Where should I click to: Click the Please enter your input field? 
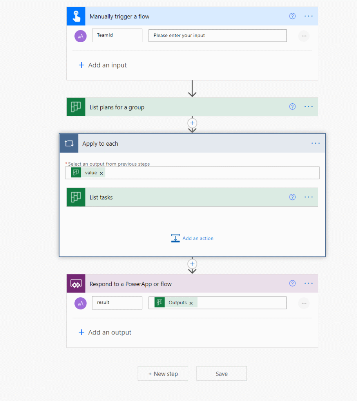(217, 36)
